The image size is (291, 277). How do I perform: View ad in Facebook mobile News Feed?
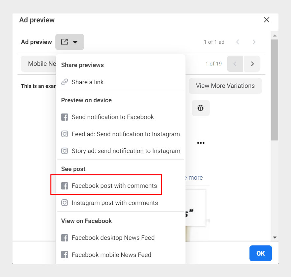(121, 255)
